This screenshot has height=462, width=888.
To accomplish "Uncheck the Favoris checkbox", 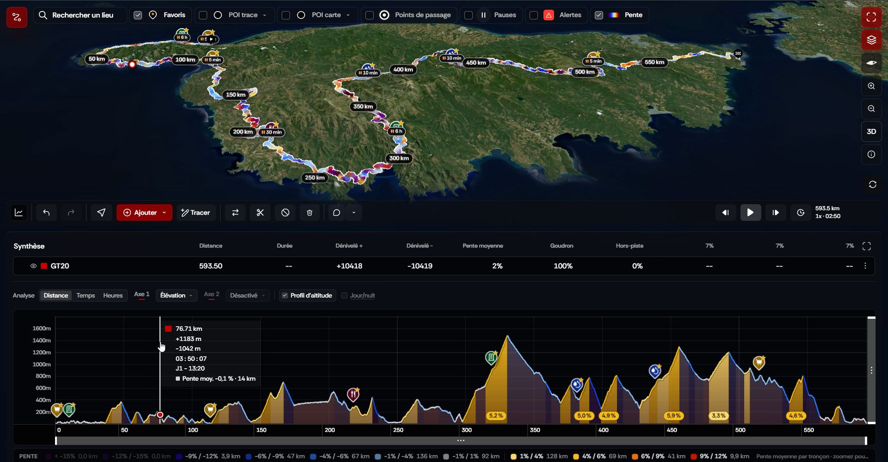I will point(138,15).
